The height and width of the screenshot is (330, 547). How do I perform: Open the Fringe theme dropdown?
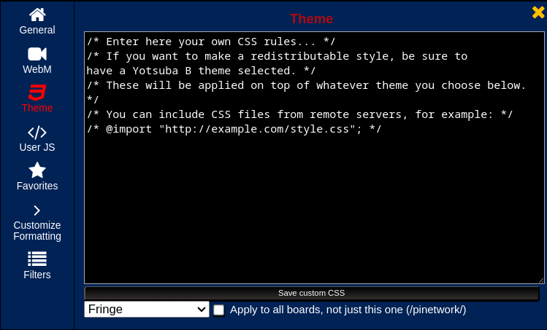pyautogui.click(x=147, y=309)
